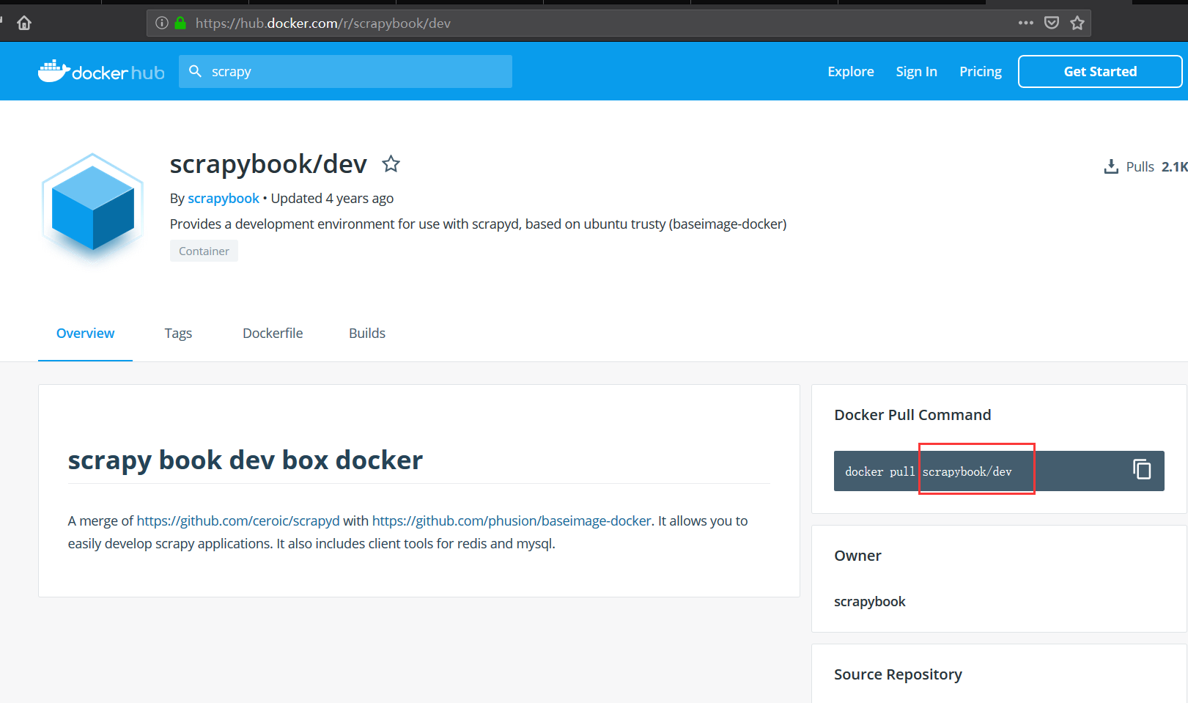
Task: Click the Docker Pull Command heading
Action: click(912, 415)
